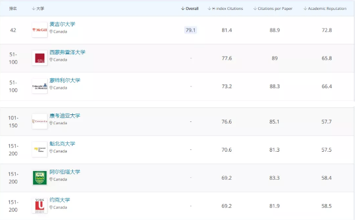Click Canada location under 约克大学
This screenshot has width=355, height=220.
[x=58, y=207]
